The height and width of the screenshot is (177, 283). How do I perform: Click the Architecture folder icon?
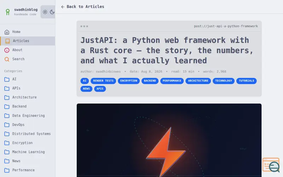[x=7, y=97]
